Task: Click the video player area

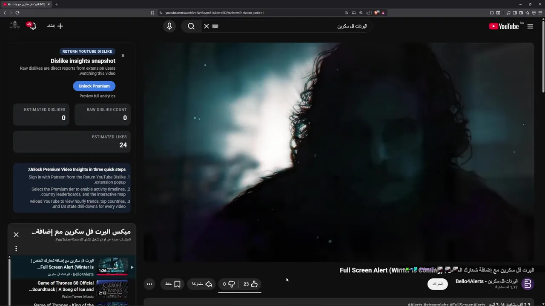Action: [338, 152]
